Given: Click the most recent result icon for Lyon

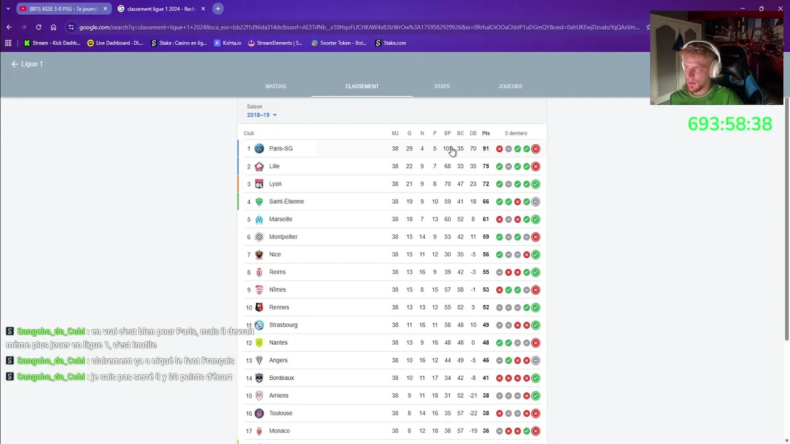Looking at the screenshot, I should coord(536,184).
